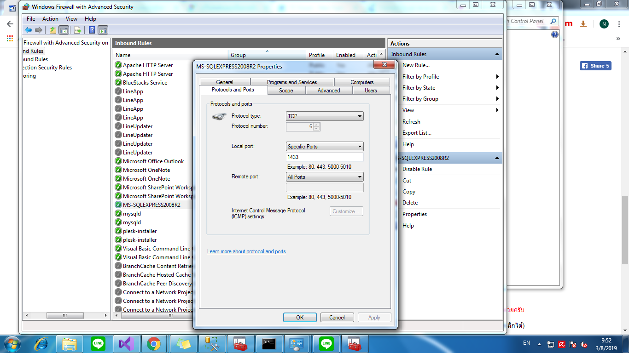Toggle the Show/Hide Console Tree icon
629x353 pixels.
tap(64, 30)
